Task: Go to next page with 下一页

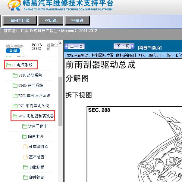Action: [x=124, y=46]
